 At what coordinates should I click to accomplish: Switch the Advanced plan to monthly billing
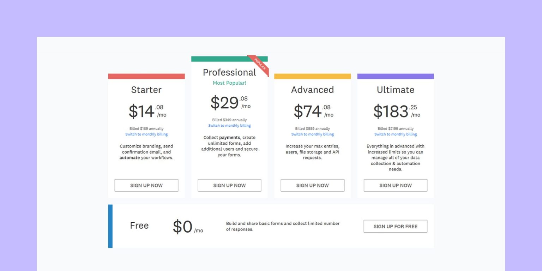(312, 134)
